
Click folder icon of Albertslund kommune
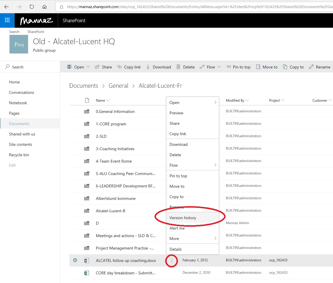click(87, 198)
